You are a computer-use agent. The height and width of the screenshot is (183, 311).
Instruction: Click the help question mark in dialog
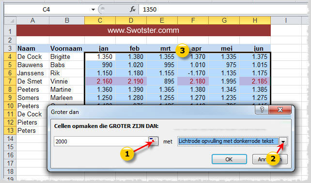tap(262, 110)
